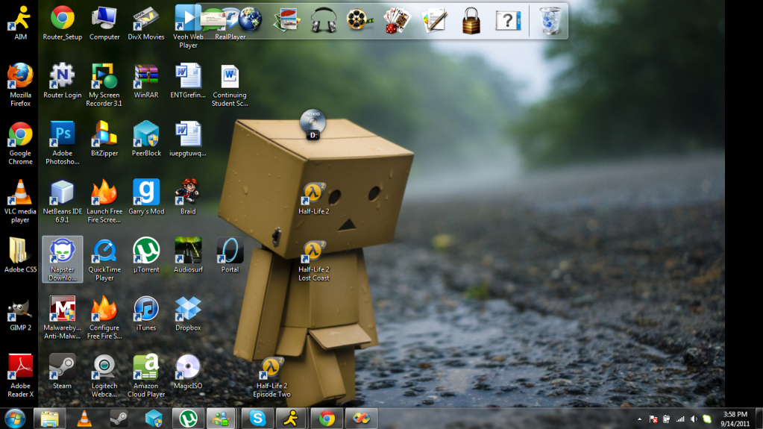Select the Audiosurf game icon
This screenshot has height=429, width=763.
[188, 251]
